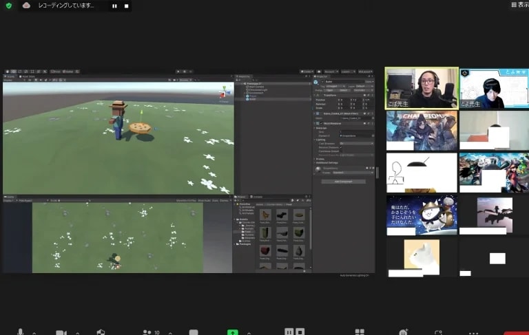The image size is (529, 335).
Task: Pause the Zoom recording
Action: [115, 6]
